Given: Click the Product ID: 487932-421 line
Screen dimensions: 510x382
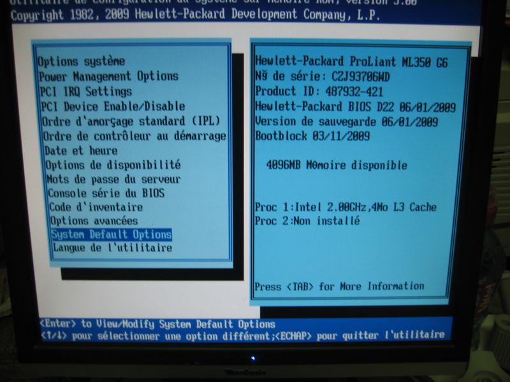Looking at the screenshot, I should tap(319, 91).
